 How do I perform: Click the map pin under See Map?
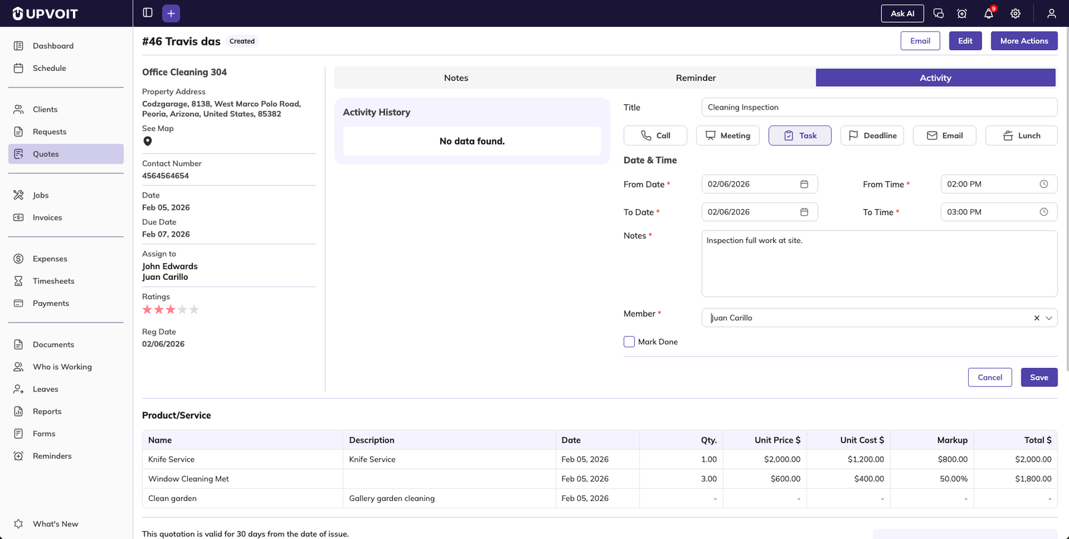point(148,141)
